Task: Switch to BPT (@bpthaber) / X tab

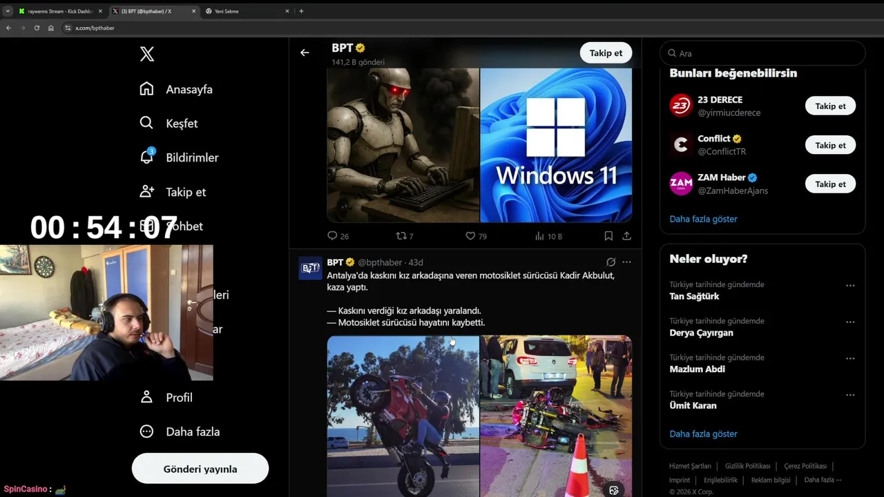Action: (x=154, y=11)
